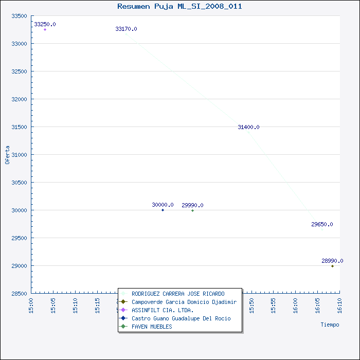The height and width of the screenshot is (360, 360).
Task: Click ASSINFILT CIA. LTDA. legend label
Action: pyautogui.click(x=163, y=310)
